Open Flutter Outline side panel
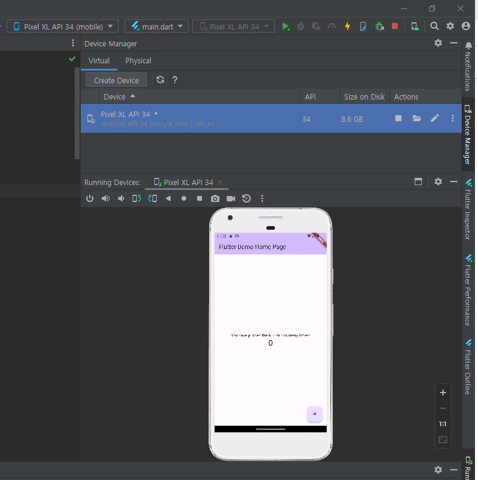Viewport: 478px width, 480px height. [x=468, y=367]
